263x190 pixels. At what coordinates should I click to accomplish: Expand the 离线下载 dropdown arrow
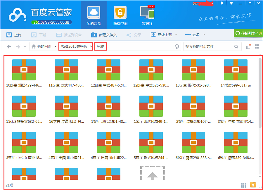[x=176, y=34]
